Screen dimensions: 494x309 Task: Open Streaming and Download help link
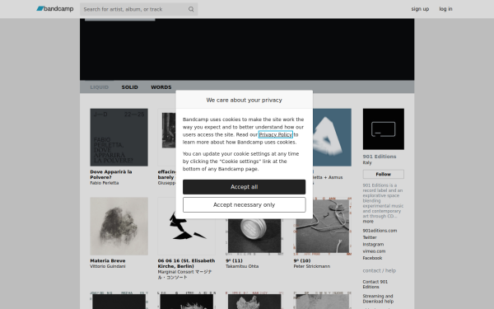378,298
